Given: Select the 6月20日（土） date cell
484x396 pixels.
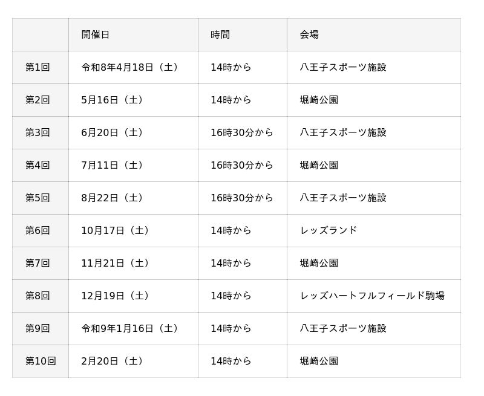Looking at the screenshot, I should point(114,132).
